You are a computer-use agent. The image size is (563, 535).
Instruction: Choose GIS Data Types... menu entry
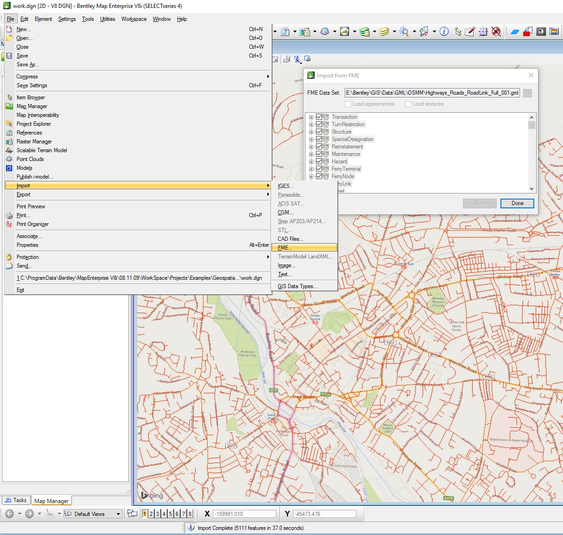(x=297, y=286)
